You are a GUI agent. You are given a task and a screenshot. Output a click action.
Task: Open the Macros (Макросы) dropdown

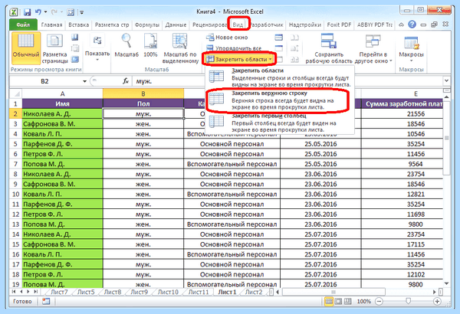coord(411,48)
